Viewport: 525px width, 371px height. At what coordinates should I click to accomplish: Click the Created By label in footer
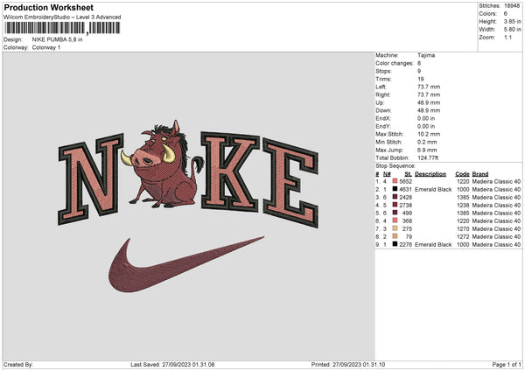18,365
